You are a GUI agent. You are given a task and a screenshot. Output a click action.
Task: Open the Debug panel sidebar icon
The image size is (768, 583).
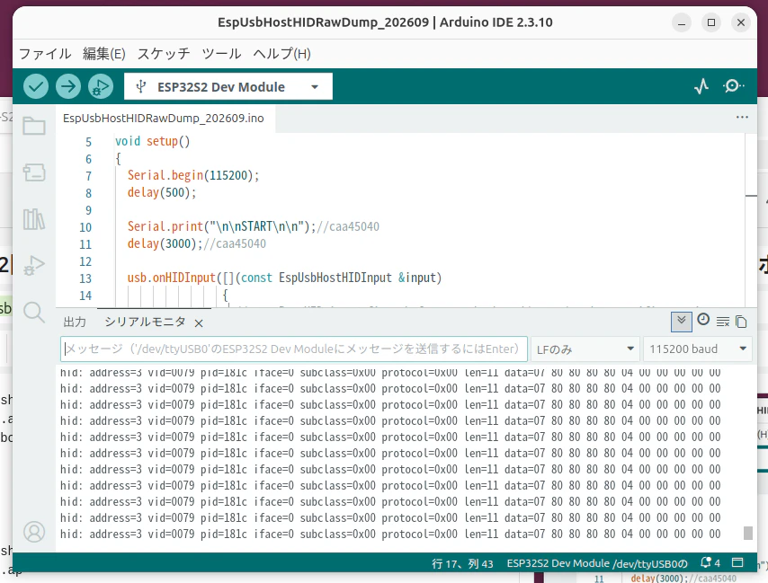(34, 266)
